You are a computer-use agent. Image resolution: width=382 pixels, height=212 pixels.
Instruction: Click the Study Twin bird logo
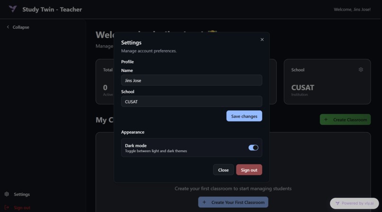[x=13, y=9]
